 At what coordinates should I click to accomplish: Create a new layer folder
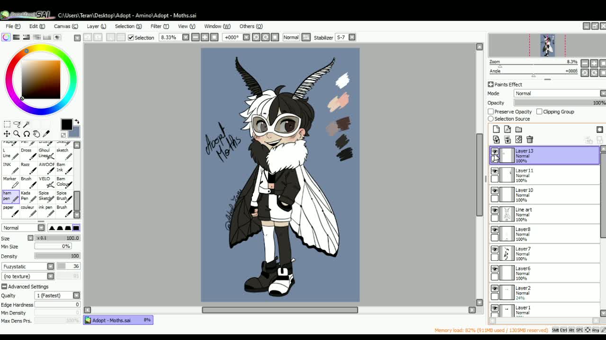pos(519,129)
